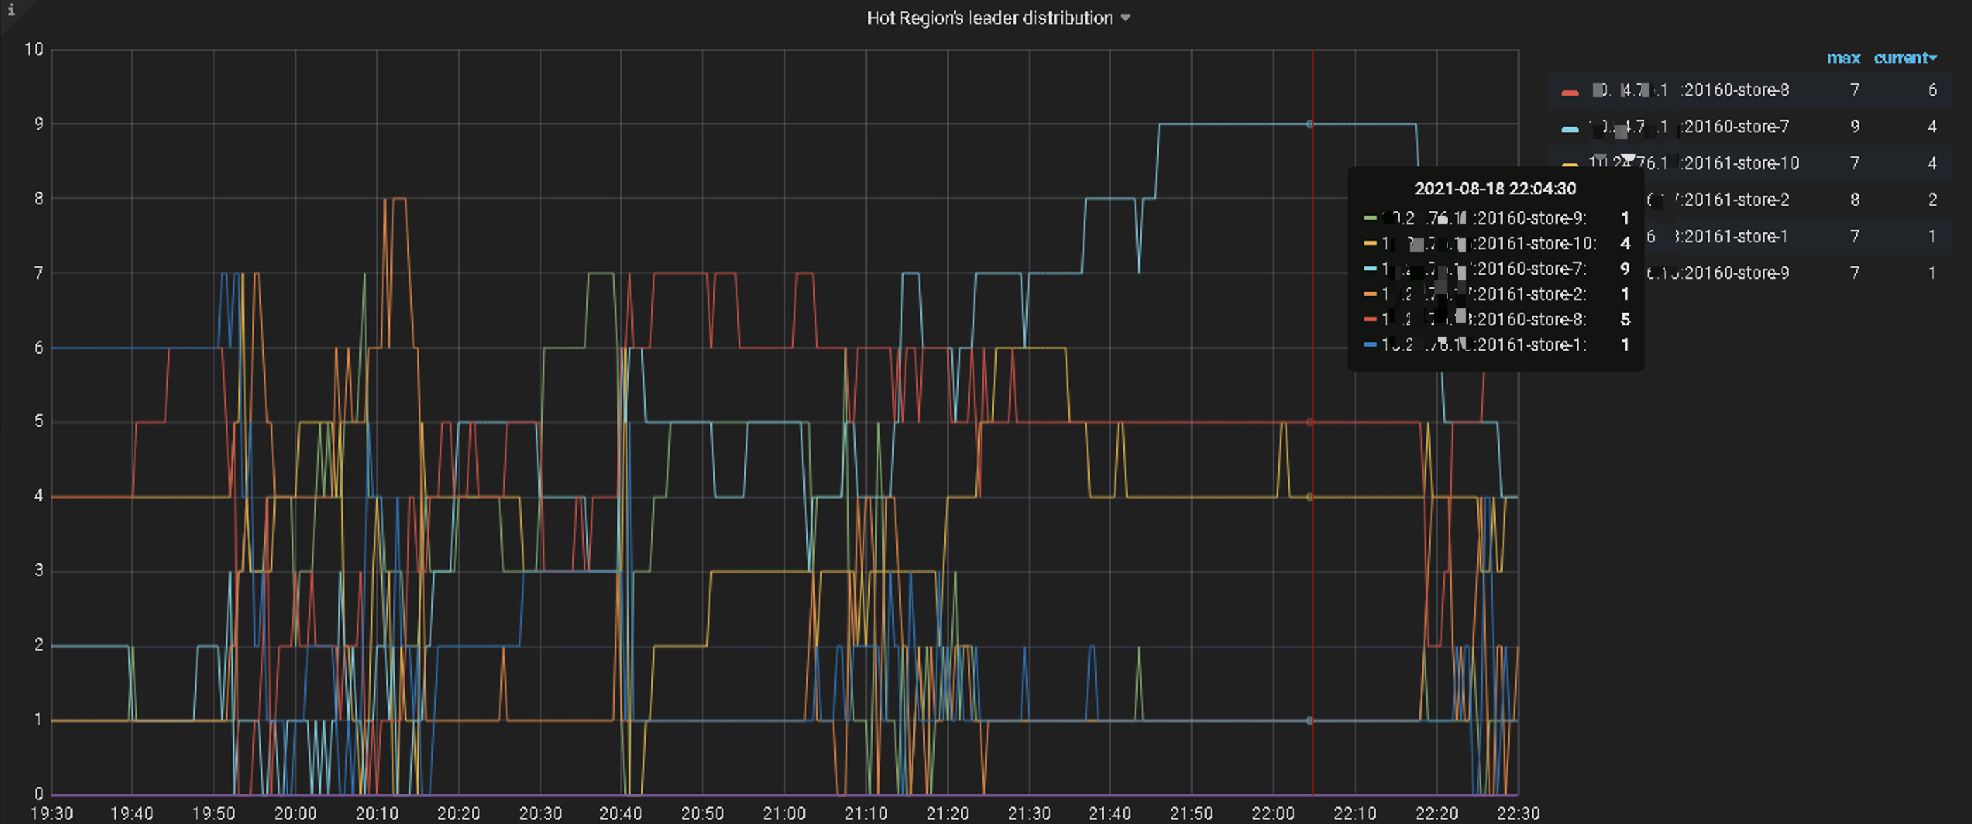The image size is (1972, 824).
Task: Click the 21:00 label on the time axis
Action: click(784, 813)
